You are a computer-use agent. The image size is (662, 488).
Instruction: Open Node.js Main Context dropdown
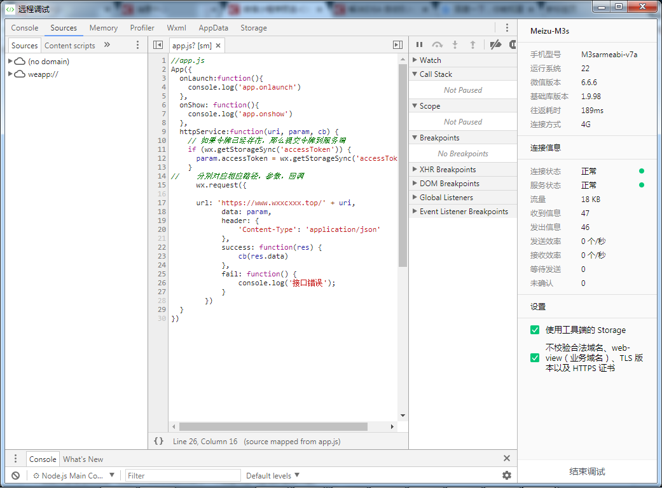coord(74,476)
